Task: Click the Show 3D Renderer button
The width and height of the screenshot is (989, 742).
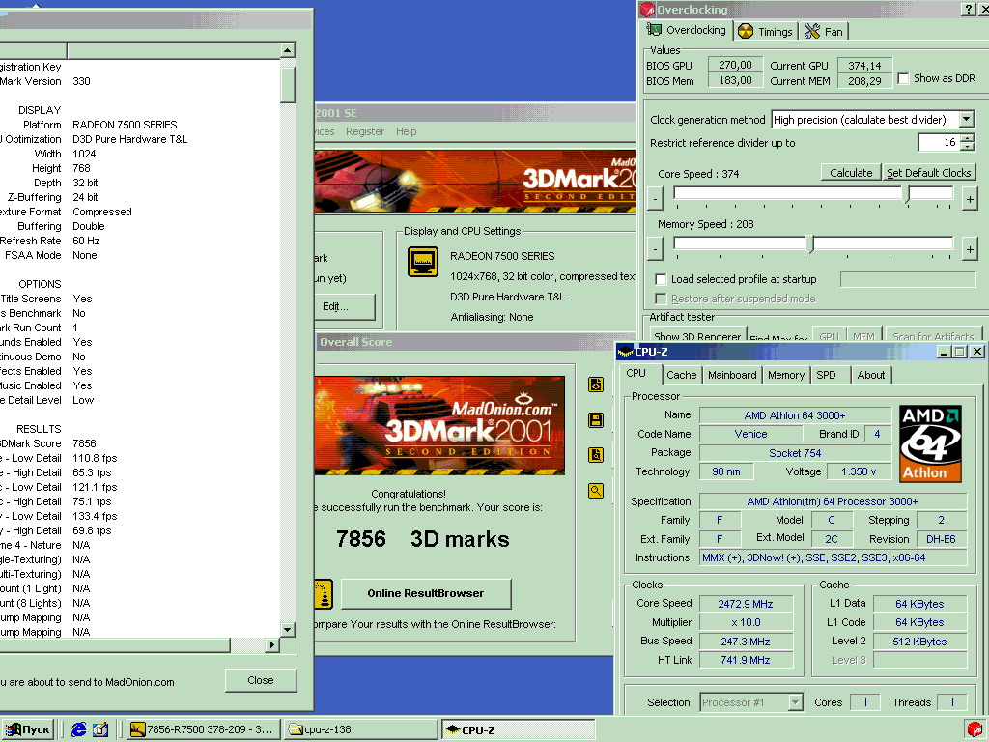Action: coord(697,335)
